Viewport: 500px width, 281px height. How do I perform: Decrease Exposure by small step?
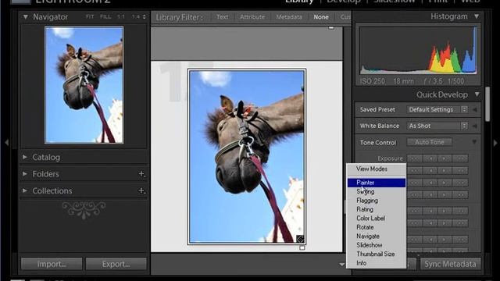430,158
